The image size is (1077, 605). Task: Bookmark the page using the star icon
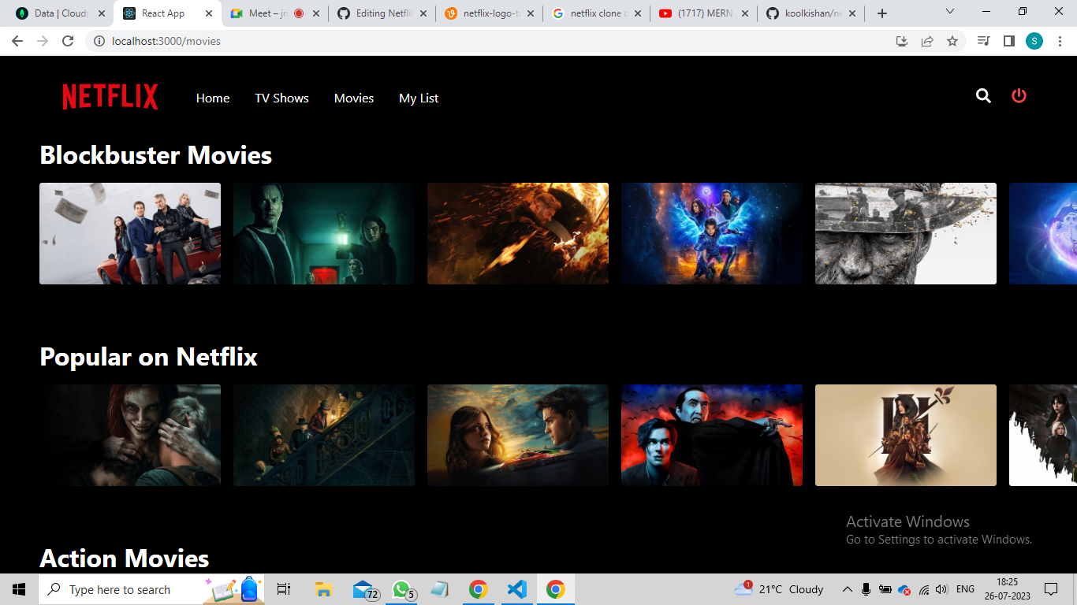[x=952, y=41]
